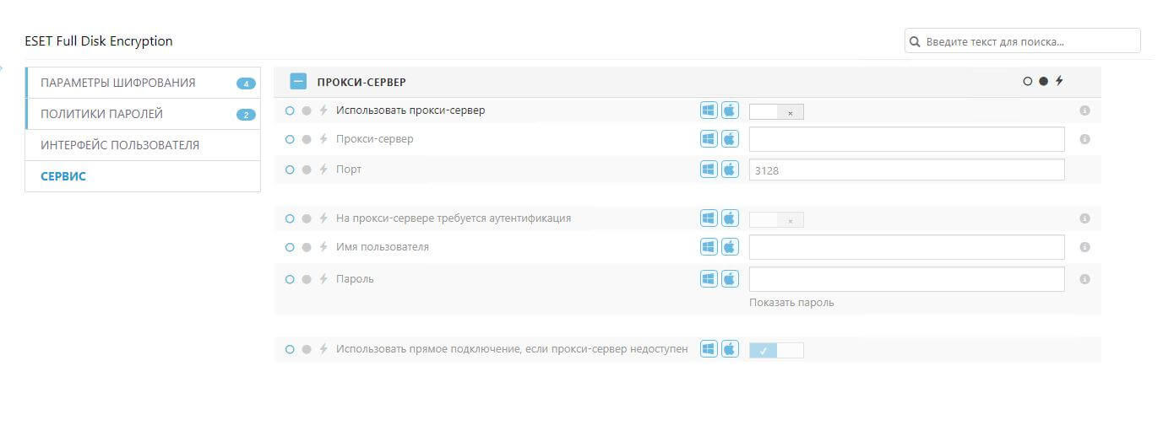This screenshot has width=1174, height=436.
Task: Click the Windows icon in the Пароль row
Action: click(x=709, y=279)
